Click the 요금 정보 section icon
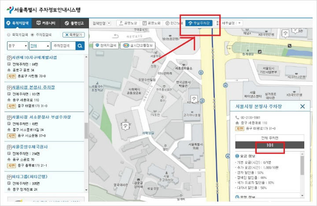 237,156
